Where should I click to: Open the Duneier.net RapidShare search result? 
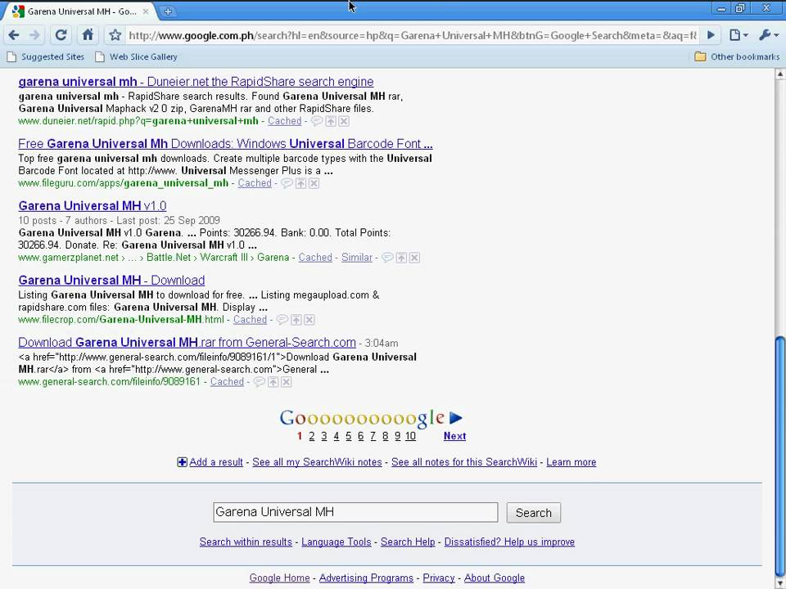(196, 82)
